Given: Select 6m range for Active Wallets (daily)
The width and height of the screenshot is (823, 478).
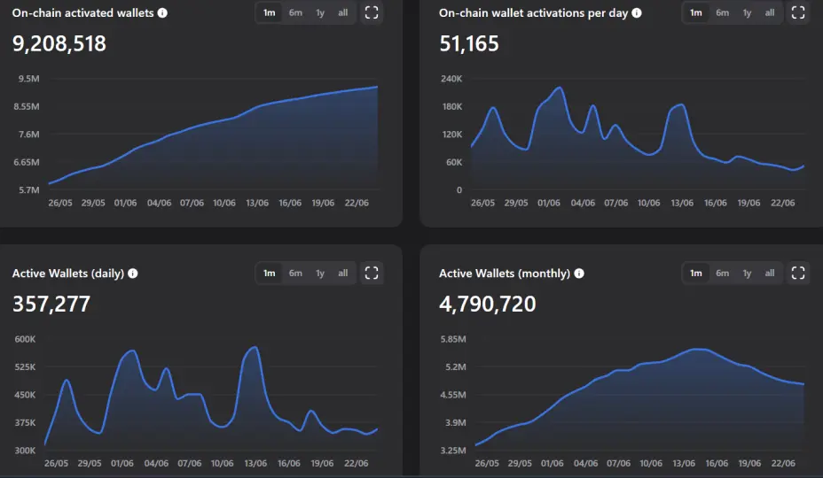Looking at the screenshot, I should [295, 273].
